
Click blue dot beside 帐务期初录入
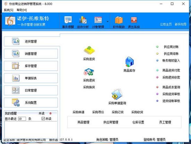157,61
